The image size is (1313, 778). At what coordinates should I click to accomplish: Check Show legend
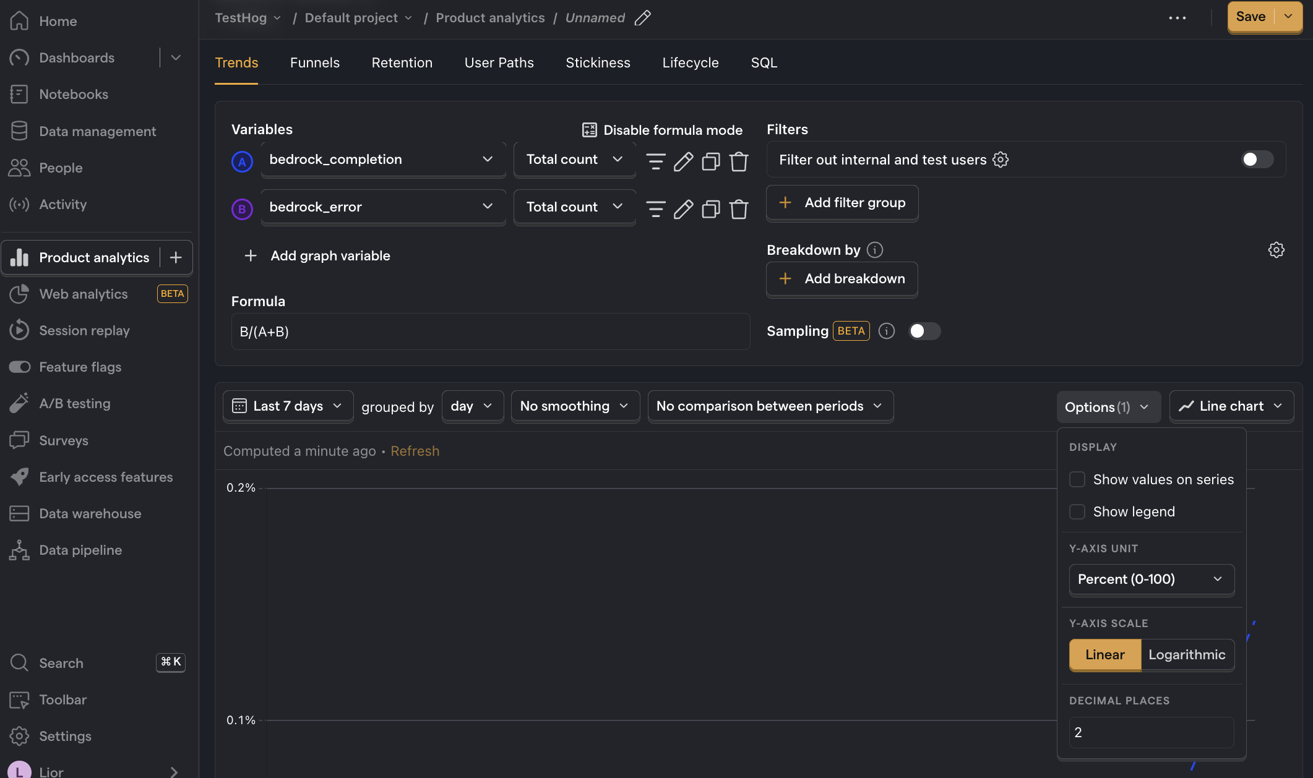(1077, 511)
